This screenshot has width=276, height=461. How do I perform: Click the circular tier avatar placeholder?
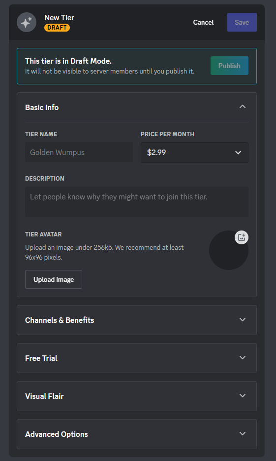pos(229,250)
